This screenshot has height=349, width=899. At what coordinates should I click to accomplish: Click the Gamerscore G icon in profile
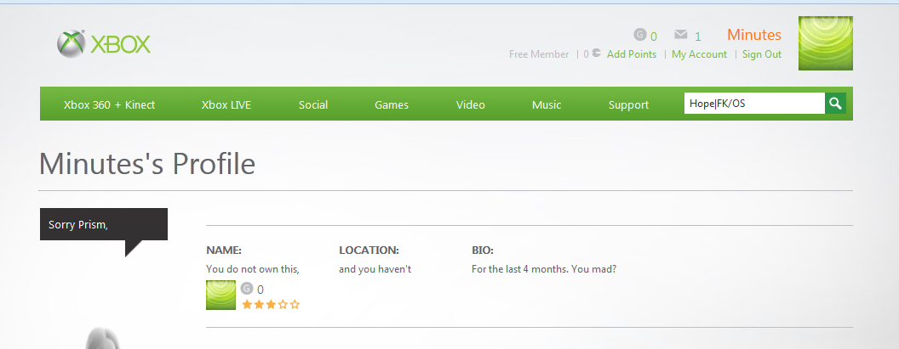point(247,289)
